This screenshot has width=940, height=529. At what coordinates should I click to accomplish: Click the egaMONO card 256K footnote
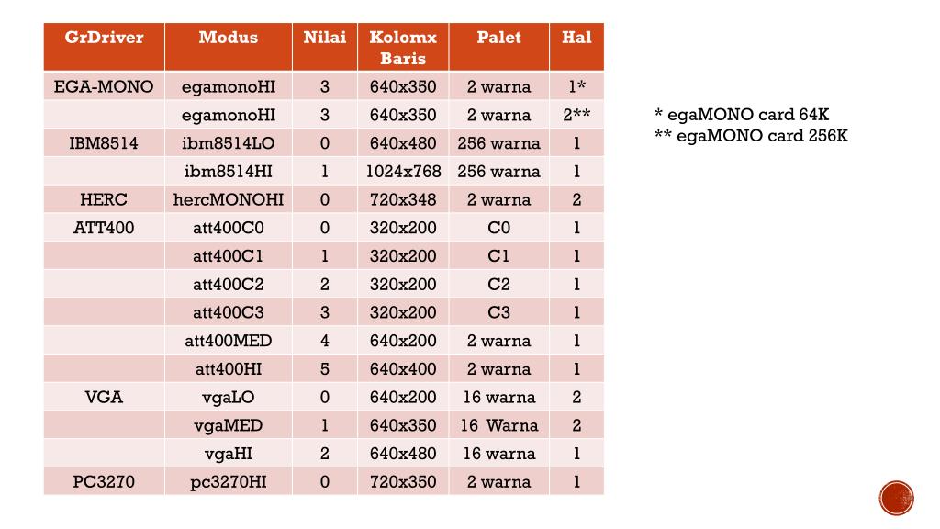(x=751, y=136)
